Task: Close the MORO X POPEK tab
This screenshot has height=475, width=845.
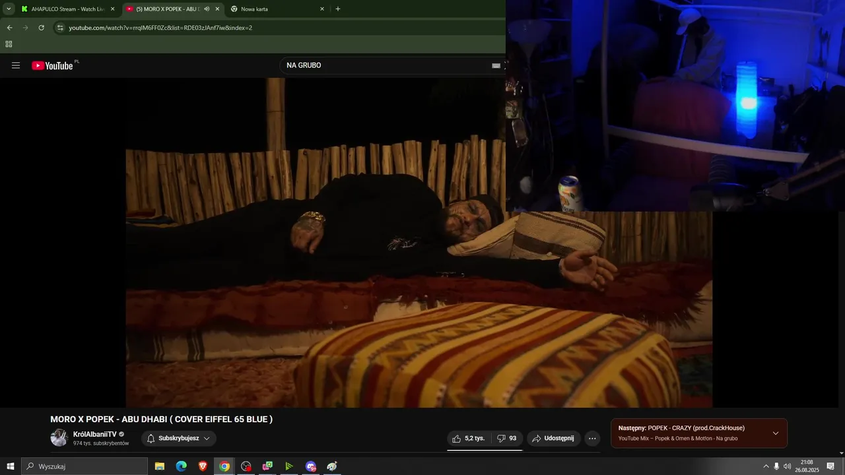Action: click(x=217, y=9)
